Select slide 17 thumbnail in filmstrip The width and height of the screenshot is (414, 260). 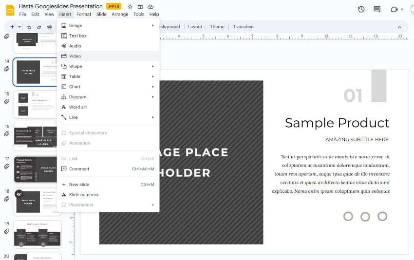pyautogui.click(x=37, y=169)
